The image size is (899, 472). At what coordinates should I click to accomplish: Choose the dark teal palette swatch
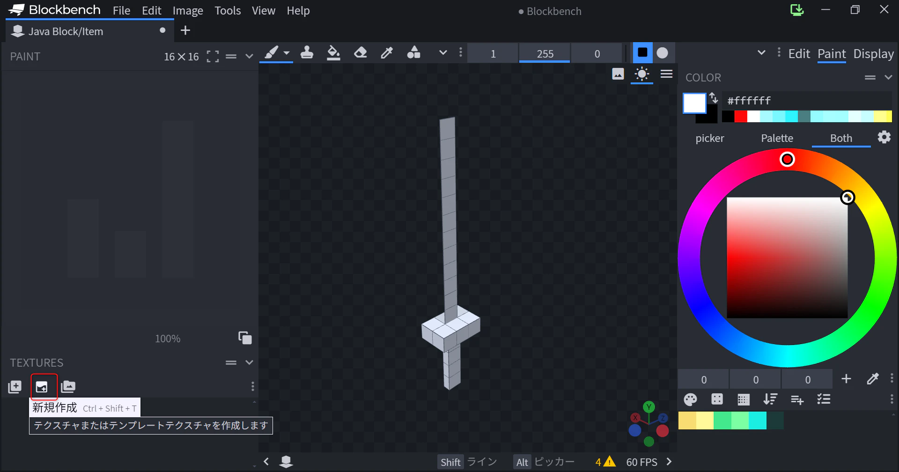coord(775,420)
